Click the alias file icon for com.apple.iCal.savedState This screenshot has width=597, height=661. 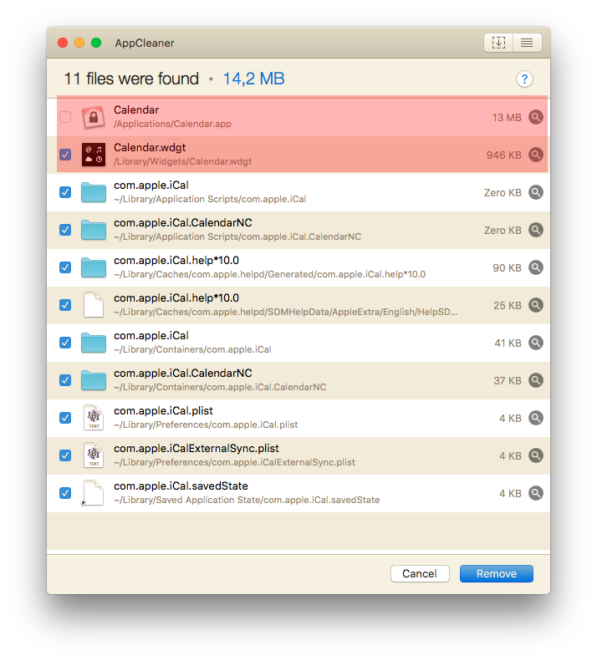tap(93, 493)
